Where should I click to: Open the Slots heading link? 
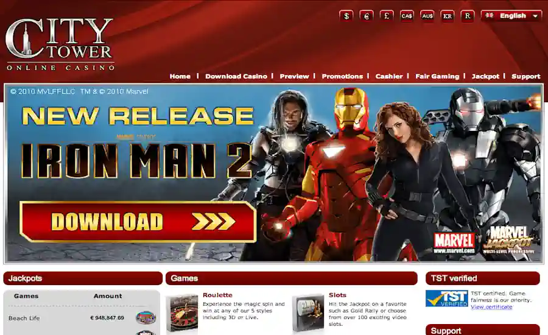click(337, 295)
